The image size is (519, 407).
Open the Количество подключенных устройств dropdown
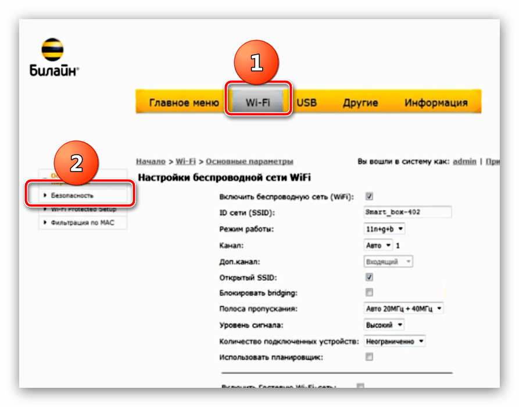[395, 341]
